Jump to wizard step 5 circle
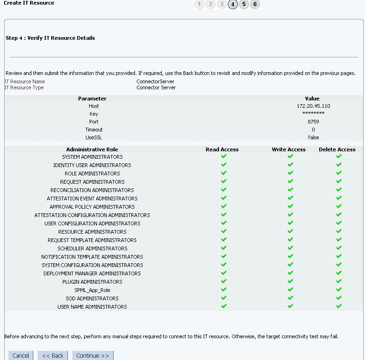 click(244, 4)
